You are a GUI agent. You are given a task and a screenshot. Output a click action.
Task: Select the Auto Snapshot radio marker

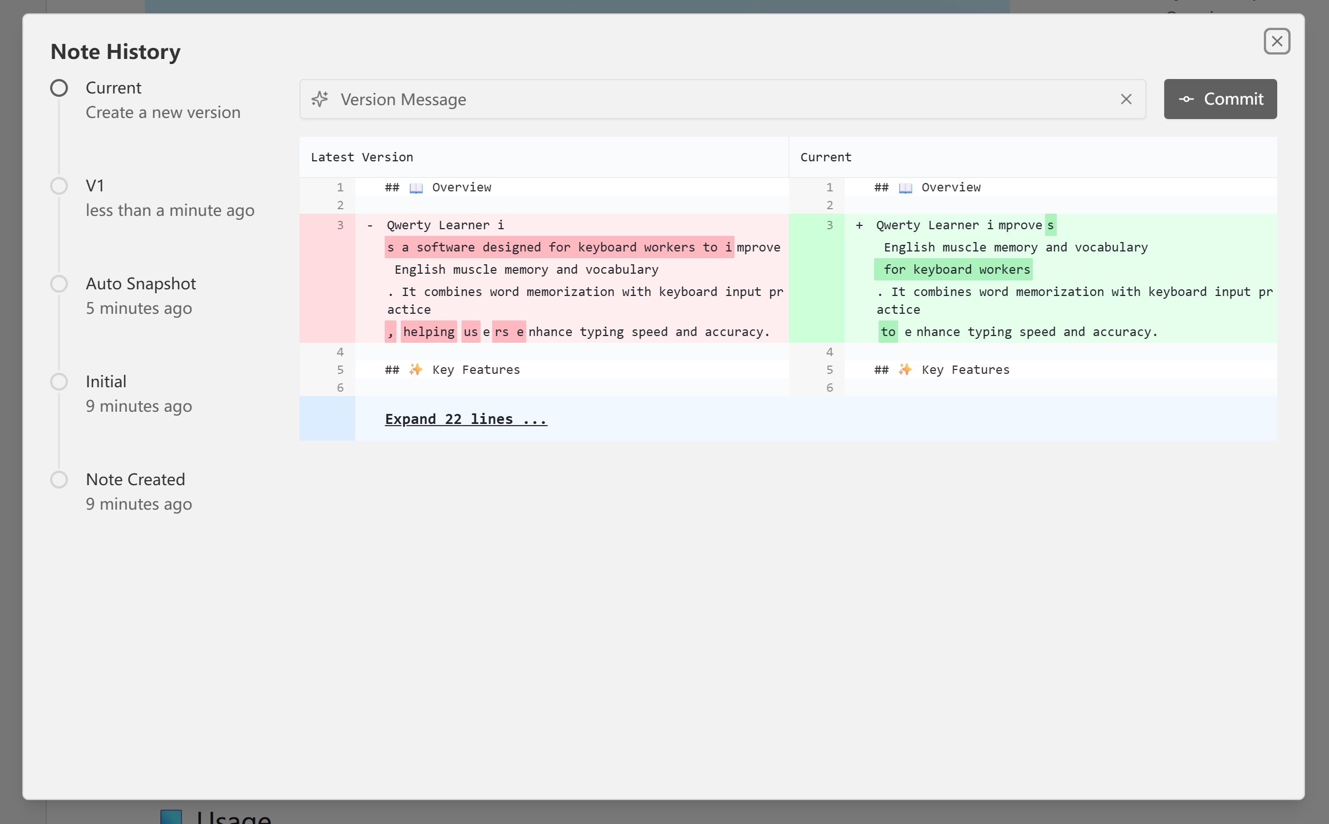click(59, 284)
